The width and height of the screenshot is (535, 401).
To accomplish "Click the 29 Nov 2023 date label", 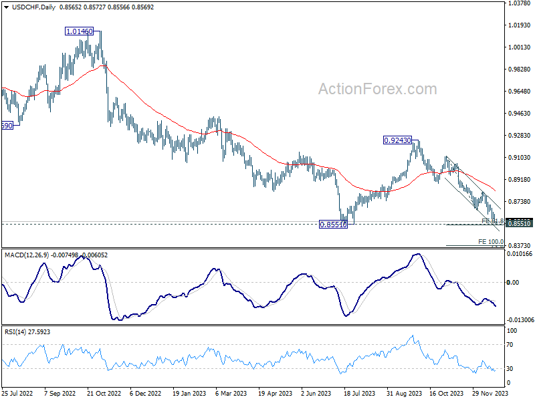I will click(490, 393).
